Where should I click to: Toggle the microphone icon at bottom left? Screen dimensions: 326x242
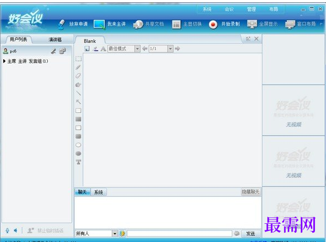[x=8, y=230]
